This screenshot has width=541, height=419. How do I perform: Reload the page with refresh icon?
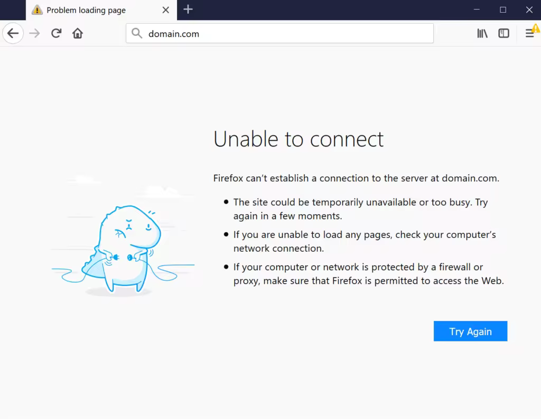click(56, 33)
